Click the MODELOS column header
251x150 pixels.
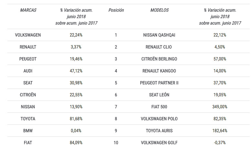[159, 10]
